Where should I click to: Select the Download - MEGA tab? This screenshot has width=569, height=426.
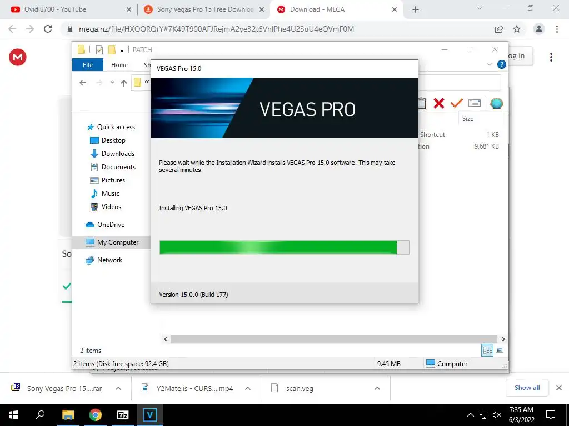point(337,9)
